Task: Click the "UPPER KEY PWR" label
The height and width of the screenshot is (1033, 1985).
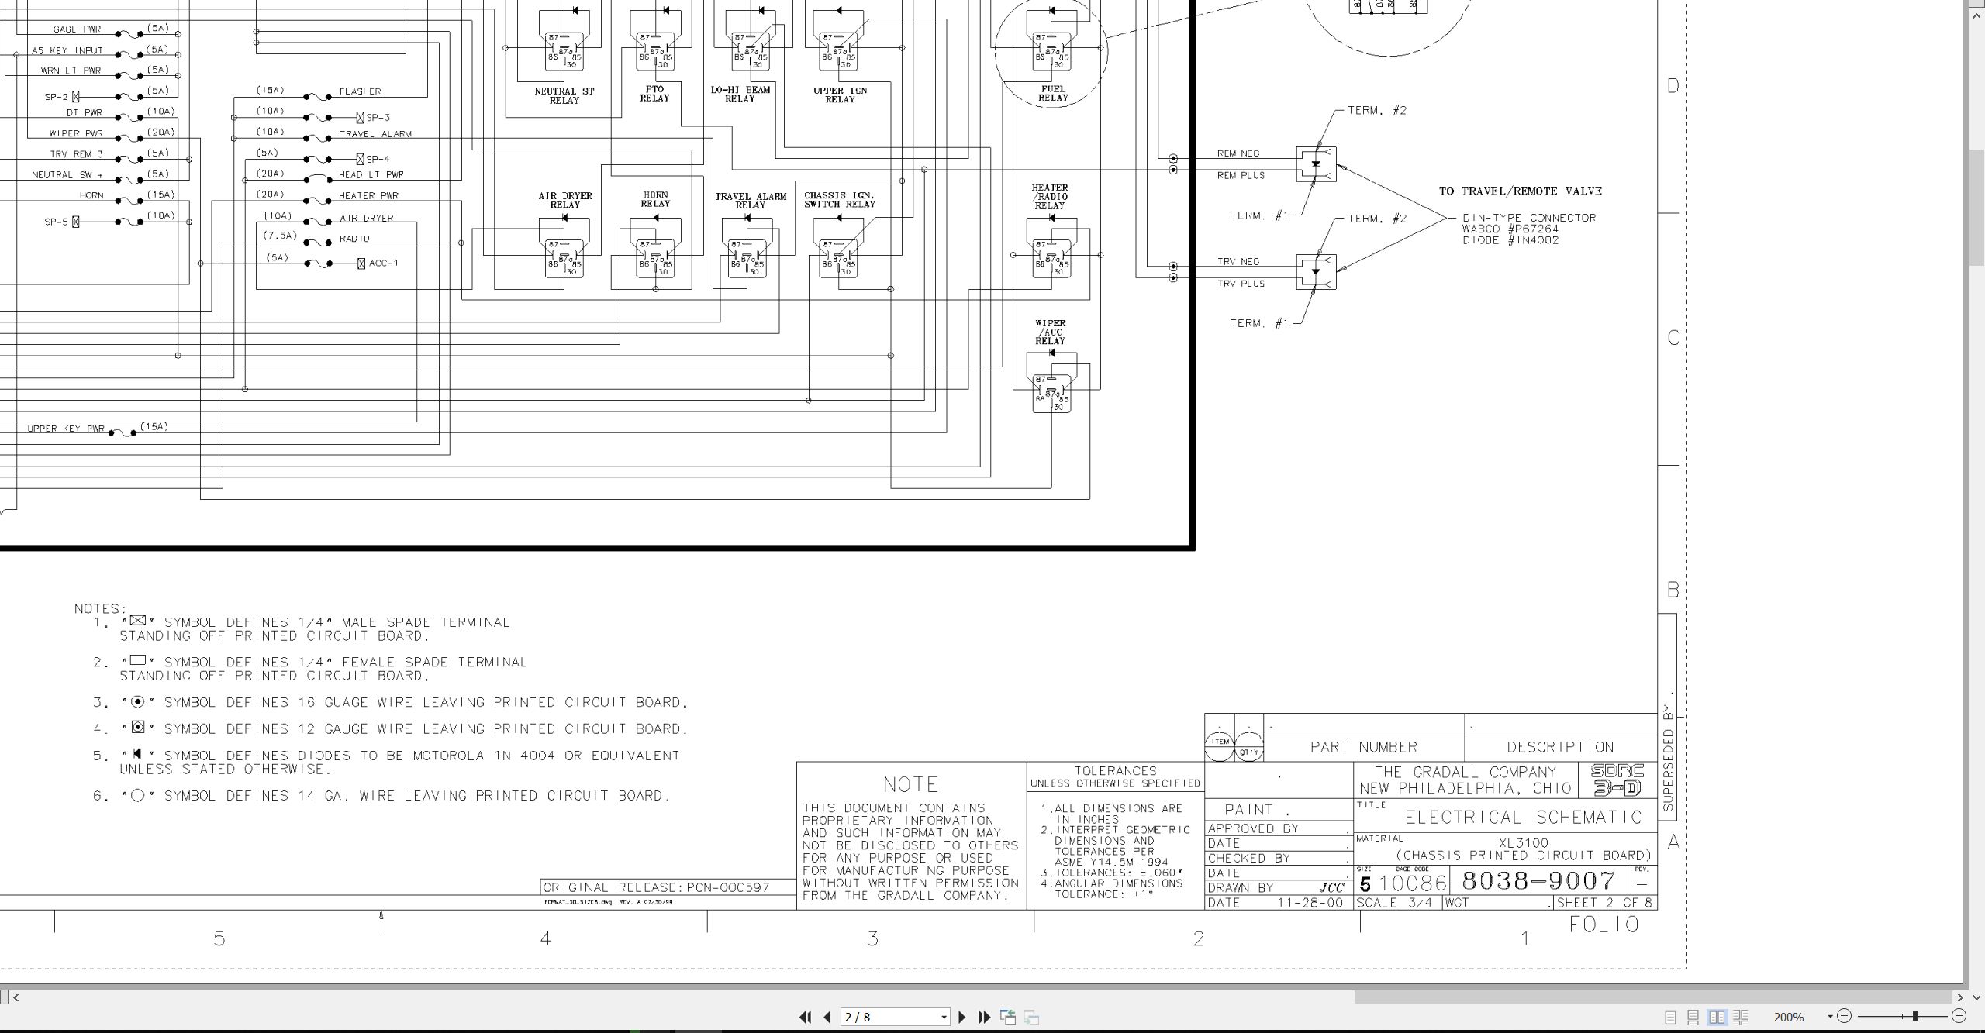Action: pos(66,429)
